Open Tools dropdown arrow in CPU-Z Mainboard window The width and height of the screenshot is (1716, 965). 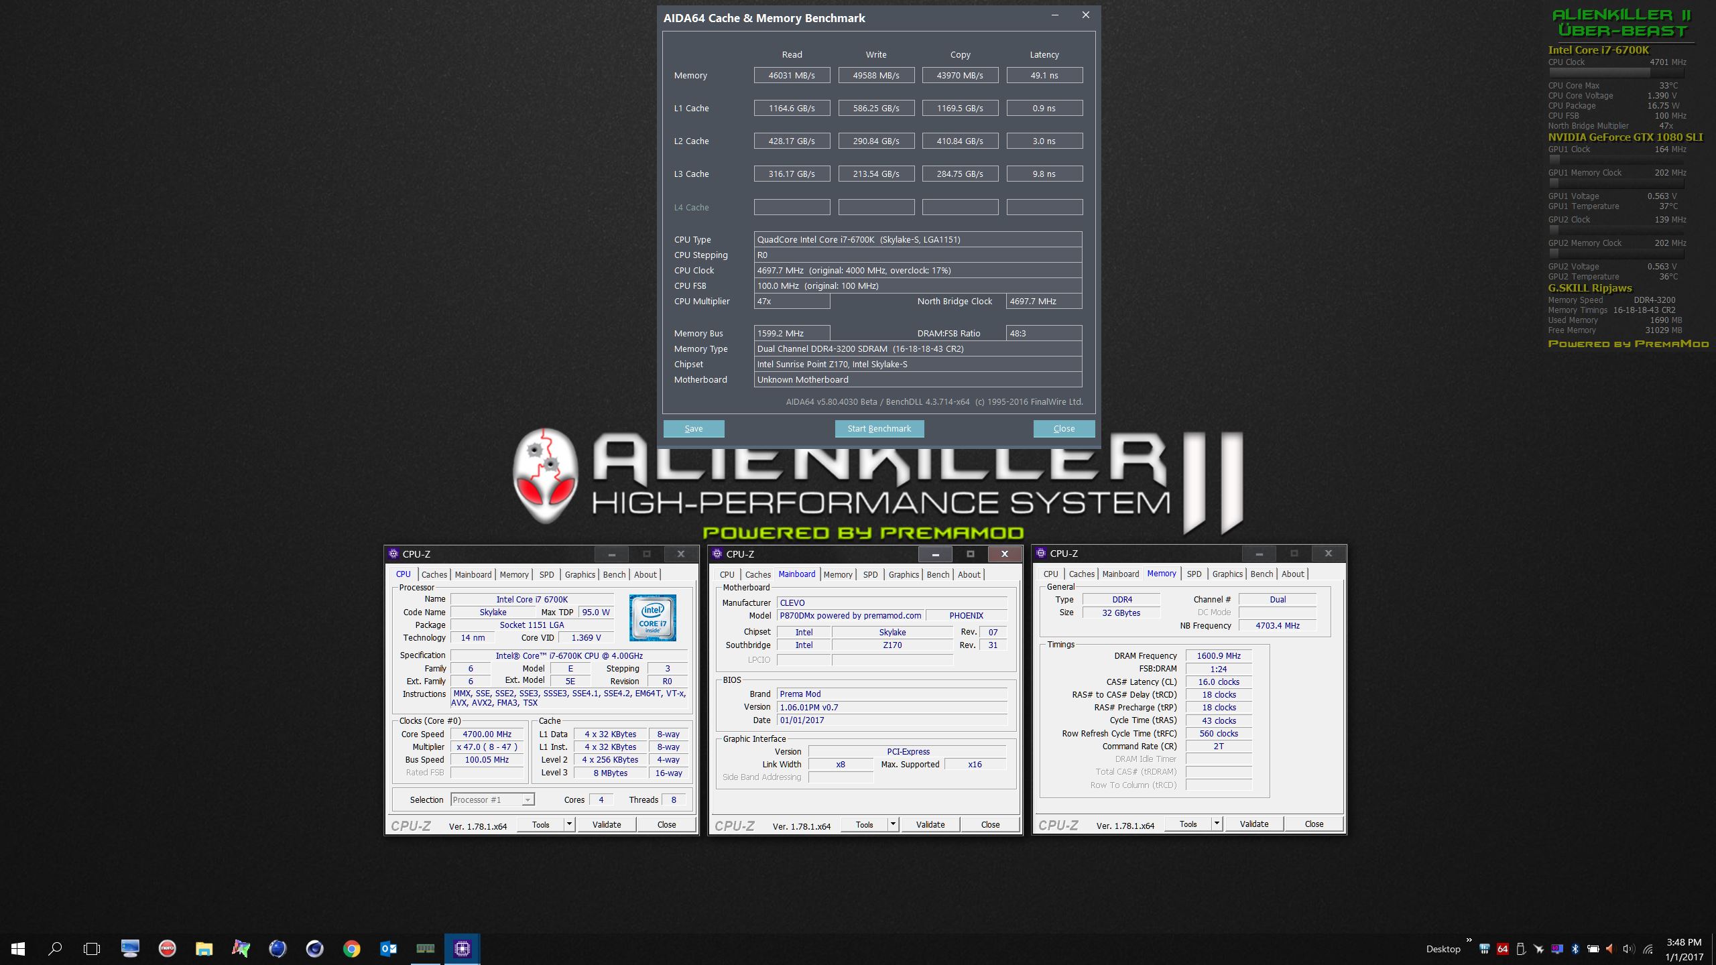(x=893, y=824)
